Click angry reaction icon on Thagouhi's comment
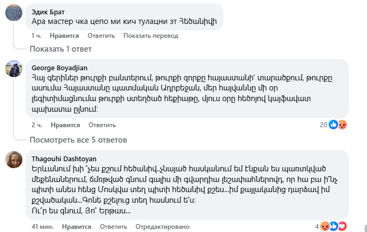 point(326,226)
